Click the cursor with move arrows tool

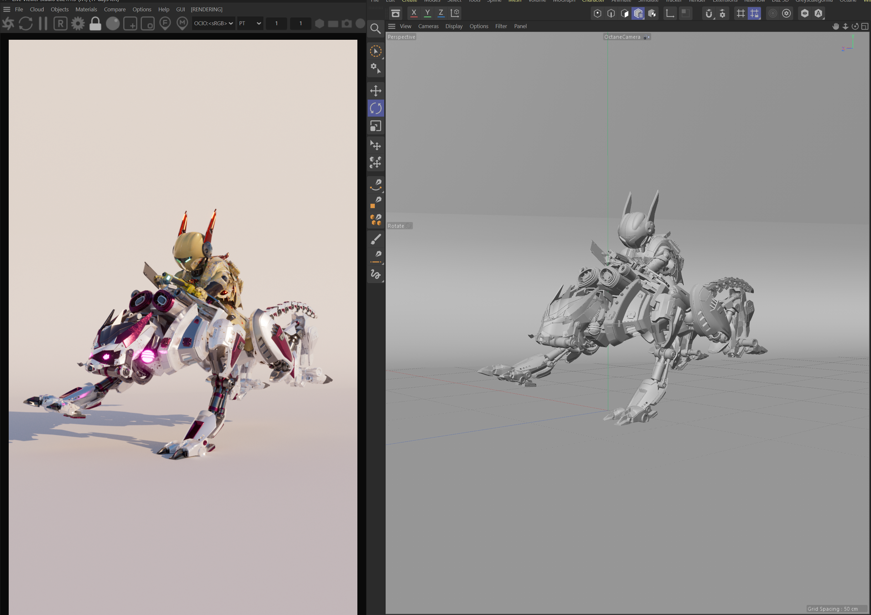(x=375, y=145)
